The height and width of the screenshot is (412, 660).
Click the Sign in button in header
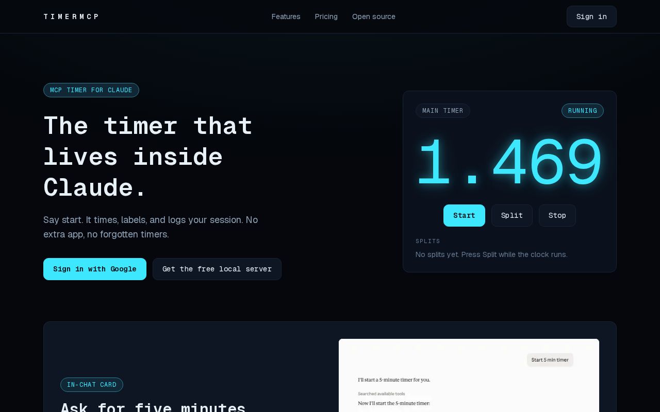(x=591, y=16)
